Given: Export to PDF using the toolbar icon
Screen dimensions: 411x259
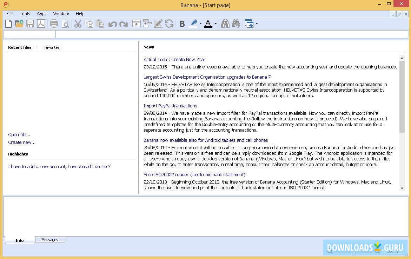Looking at the screenshot, I should (41, 24).
